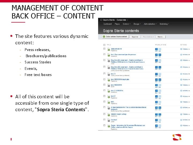The height and width of the screenshot is (145, 193).
Task: Click the EN flag in 'test 10092014 duplicate' row
Action: (160, 80)
